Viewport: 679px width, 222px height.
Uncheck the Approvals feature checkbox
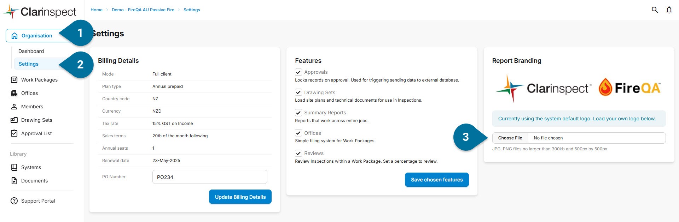pos(298,72)
